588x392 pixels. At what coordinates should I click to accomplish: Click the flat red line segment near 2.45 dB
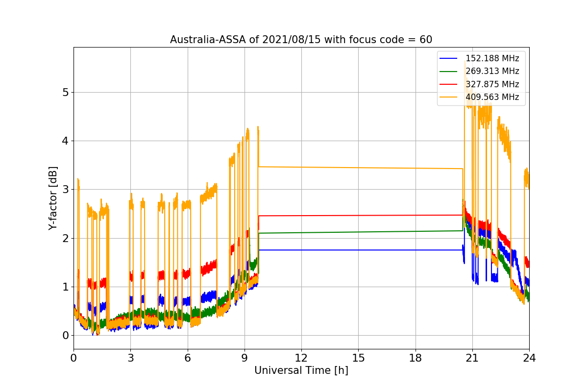pyautogui.click(x=361, y=215)
